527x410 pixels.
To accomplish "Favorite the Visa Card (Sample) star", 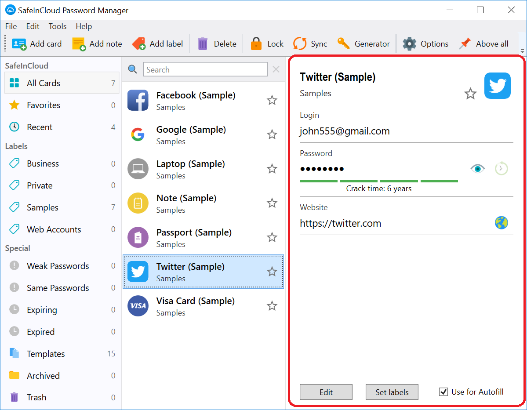I will tap(272, 306).
